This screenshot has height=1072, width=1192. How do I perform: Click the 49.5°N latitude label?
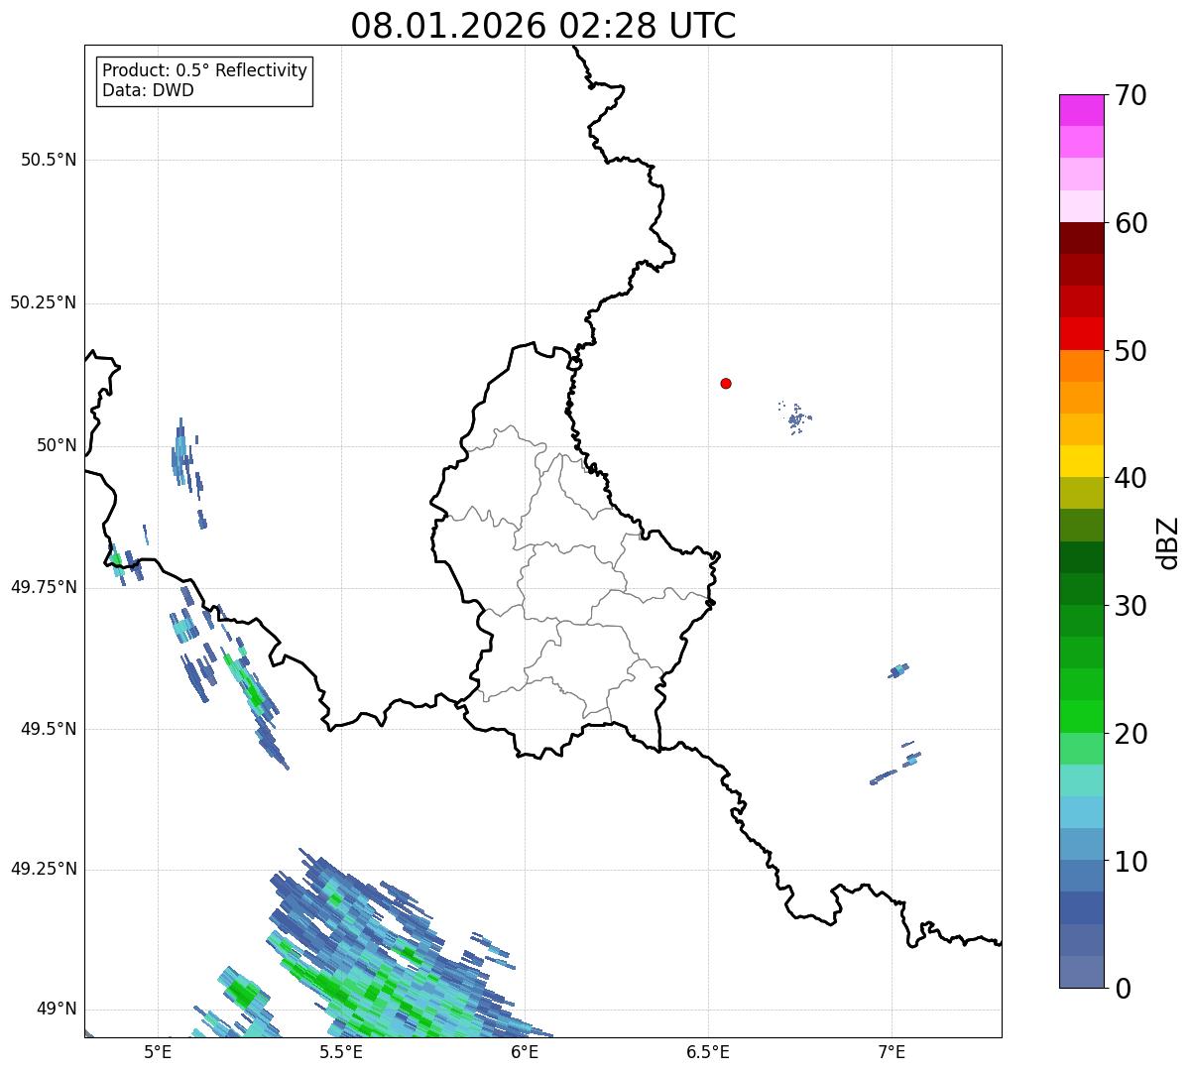pos(49,729)
